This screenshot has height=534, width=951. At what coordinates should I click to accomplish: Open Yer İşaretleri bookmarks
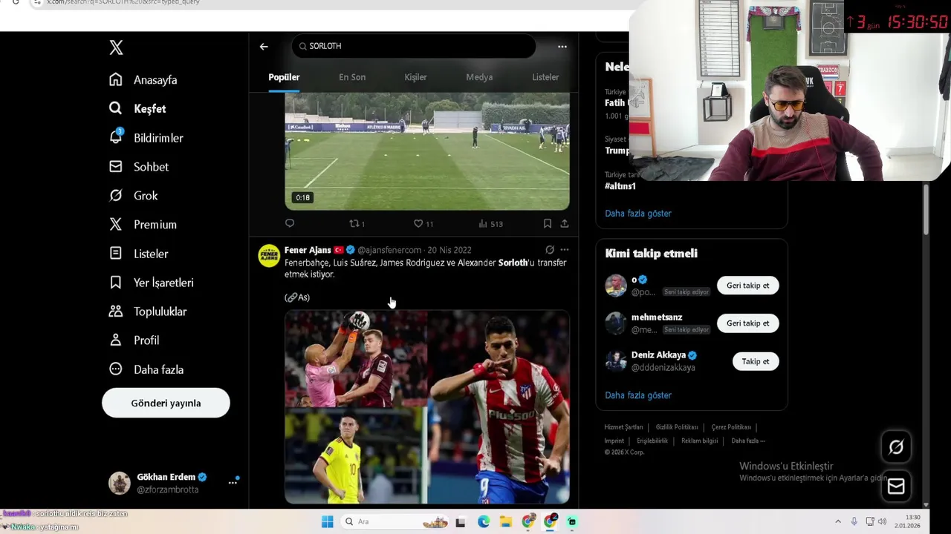(x=152, y=283)
